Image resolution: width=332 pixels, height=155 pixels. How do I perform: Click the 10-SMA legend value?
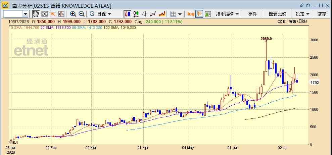pos(24,28)
